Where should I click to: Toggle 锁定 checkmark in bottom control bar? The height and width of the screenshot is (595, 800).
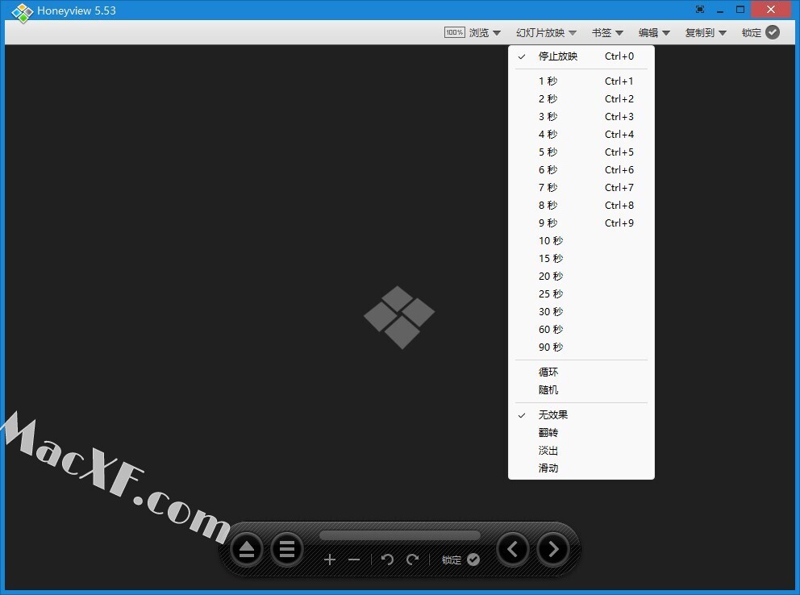click(x=473, y=560)
